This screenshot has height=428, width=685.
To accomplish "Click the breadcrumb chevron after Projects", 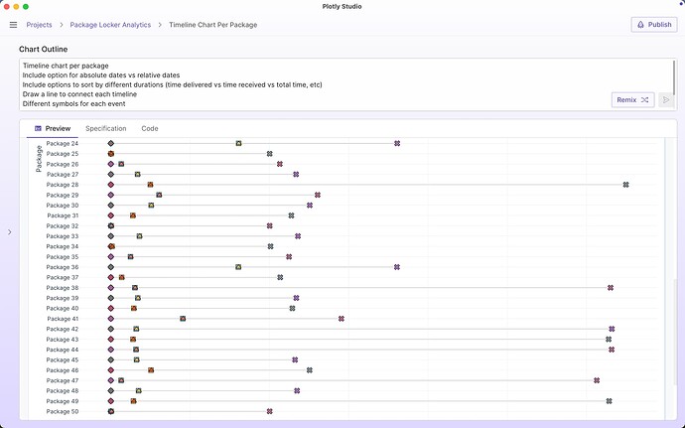I will pyautogui.click(x=62, y=25).
